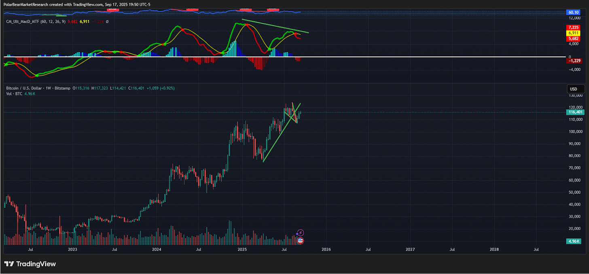The width and height of the screenshot is (589, 274).
Task: Open the US flag economic event marker
Action: [x=300, y=241]
